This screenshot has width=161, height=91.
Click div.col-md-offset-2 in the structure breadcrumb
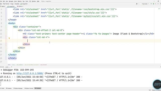(32, 65)
